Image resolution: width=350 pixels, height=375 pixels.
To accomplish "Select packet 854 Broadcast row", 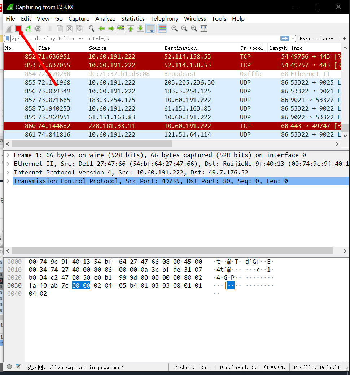I will click(x=172, y=74).
